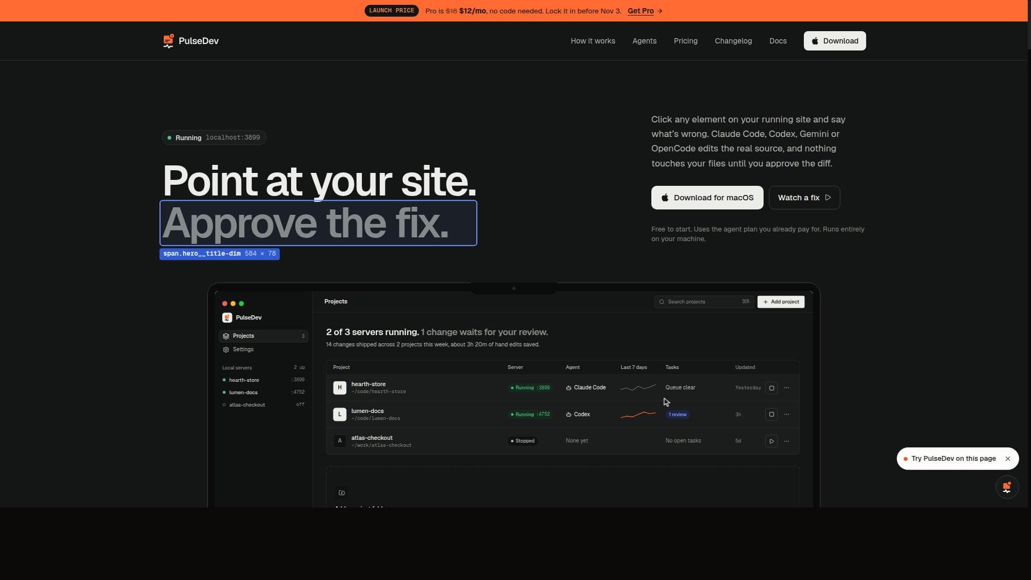
Task: Click the header Download button
Action: [834, 41]
